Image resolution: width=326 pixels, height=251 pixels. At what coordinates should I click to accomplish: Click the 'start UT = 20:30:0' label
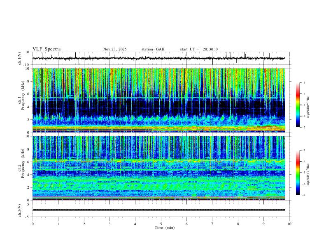point(199,49)
